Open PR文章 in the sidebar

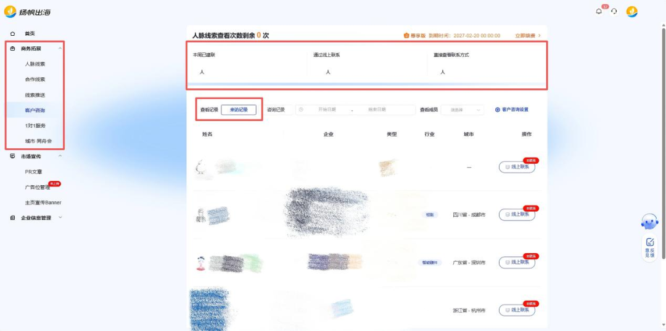click(33, 172)
